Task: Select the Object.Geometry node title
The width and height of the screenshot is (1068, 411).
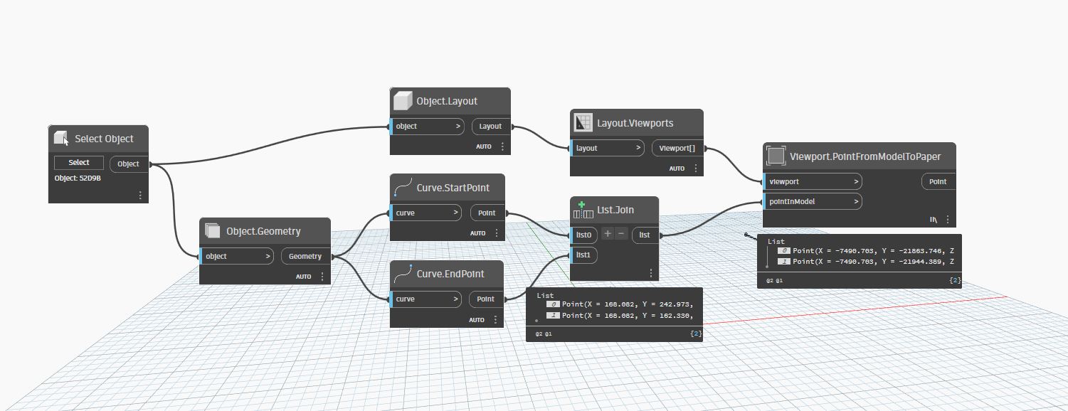Action: click(263, 231)
